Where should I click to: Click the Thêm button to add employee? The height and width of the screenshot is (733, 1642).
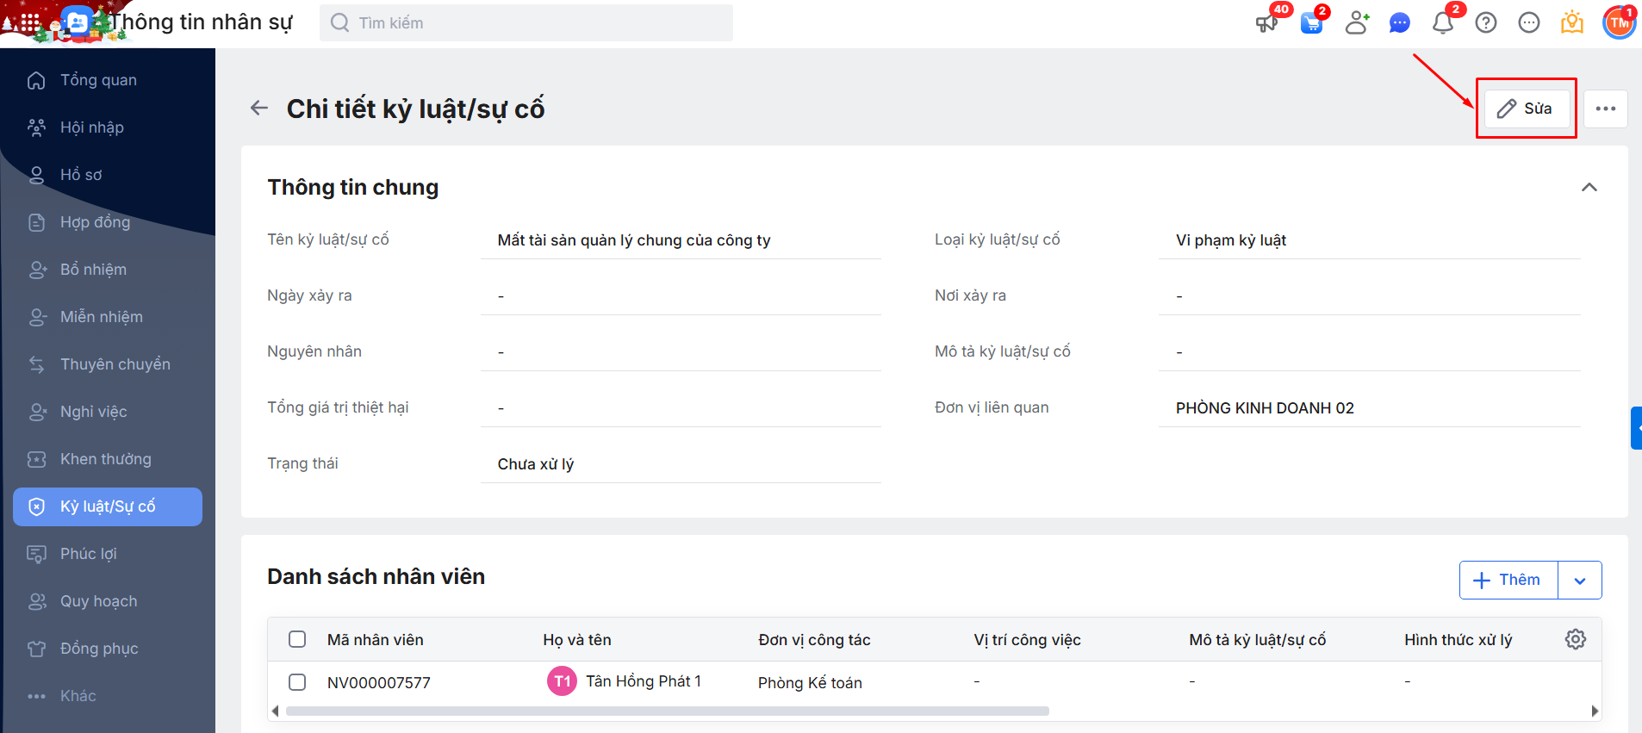(1508, 581)
